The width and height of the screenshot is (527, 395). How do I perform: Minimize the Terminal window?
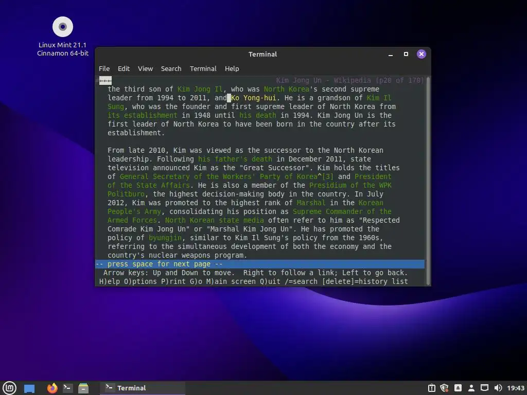click(391, 54)
